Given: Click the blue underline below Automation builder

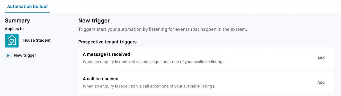Looking at the screenshot, I should (x=27, y=13).
